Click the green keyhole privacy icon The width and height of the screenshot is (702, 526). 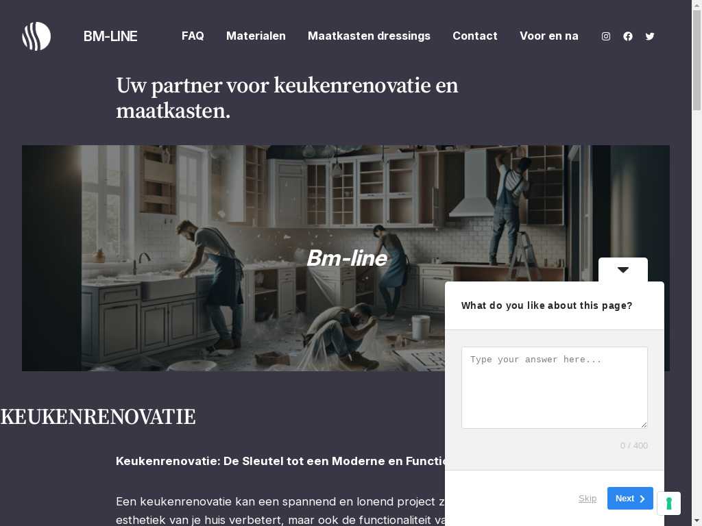(669, 503)
